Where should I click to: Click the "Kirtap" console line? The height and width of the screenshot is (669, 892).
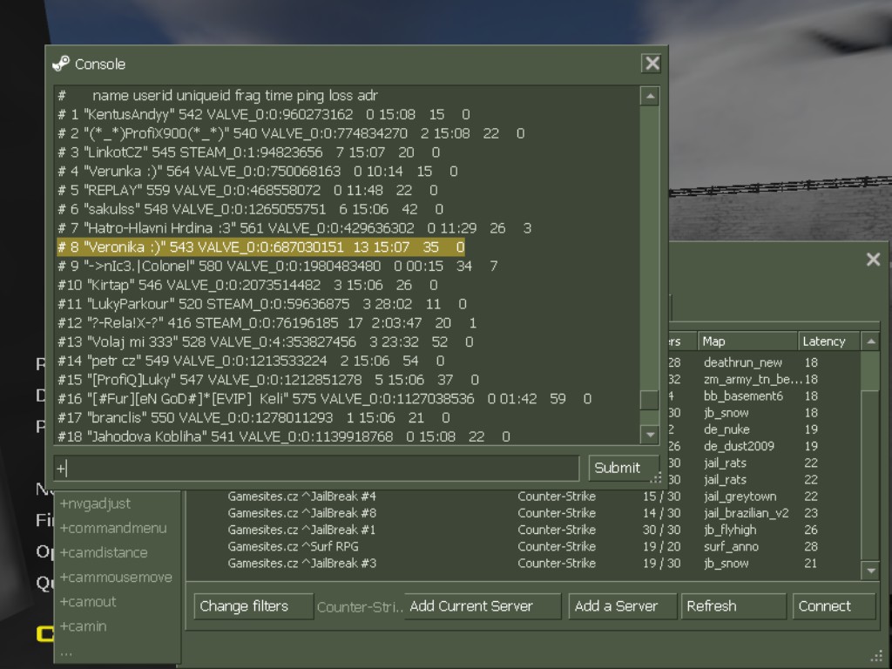tap(247, 285)
